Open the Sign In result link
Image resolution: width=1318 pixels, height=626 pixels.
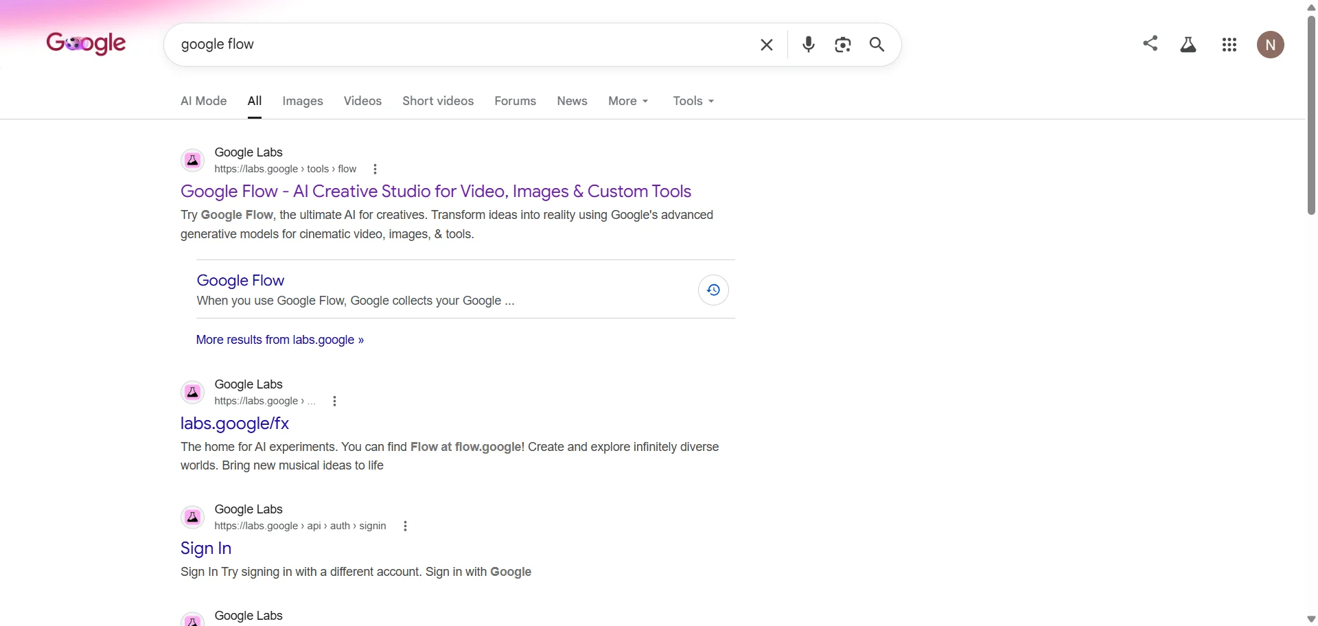tap(206, 548)
